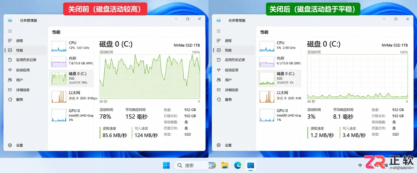This screenshot has height=173, width=417.
Task: Click 用户 icon in 关闭后 window sidebar
Action: [219, 80]
